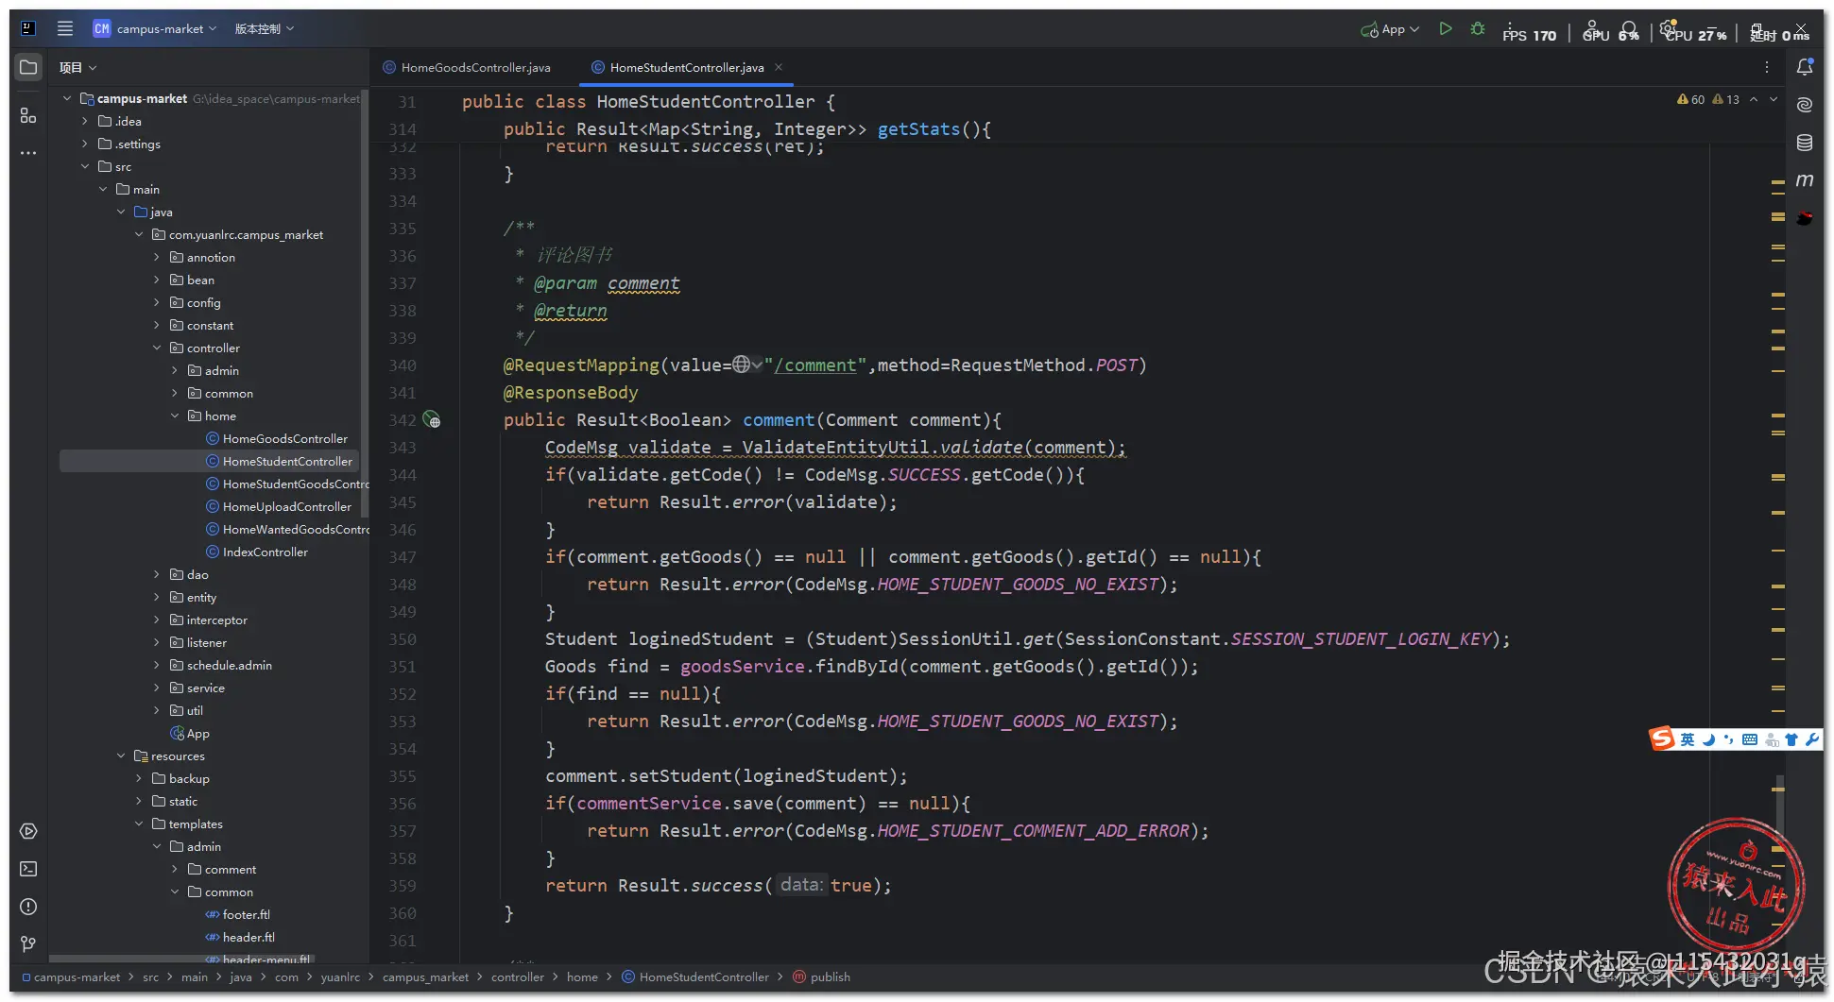This screenshot has height=1002, width=1834.
Task: Open Sogou soft keyboard icon
Action: point(1750,739)
